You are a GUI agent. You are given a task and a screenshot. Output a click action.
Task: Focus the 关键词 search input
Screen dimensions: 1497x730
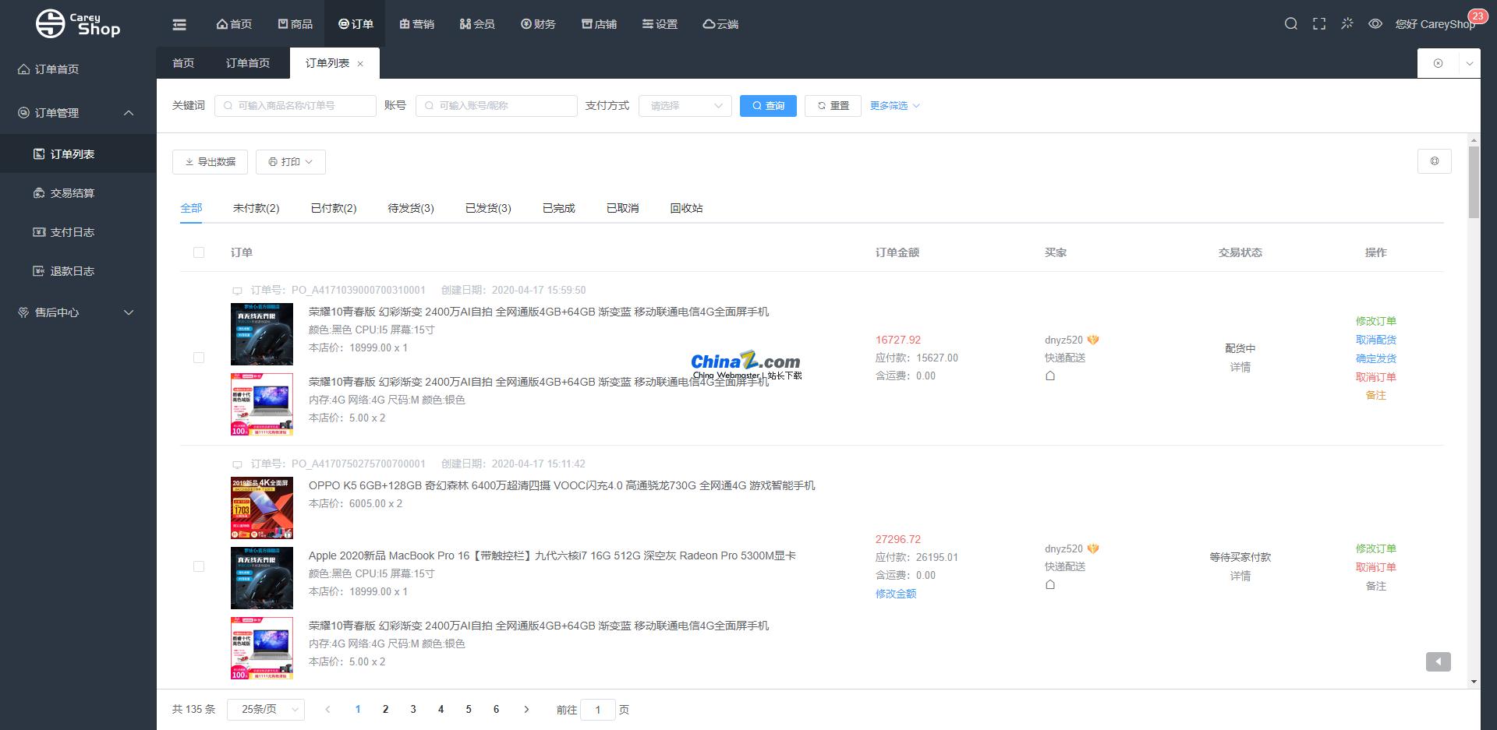[x=296, y=106]
